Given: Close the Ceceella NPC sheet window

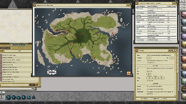Looking at the screenshot, I should point(177,48).
